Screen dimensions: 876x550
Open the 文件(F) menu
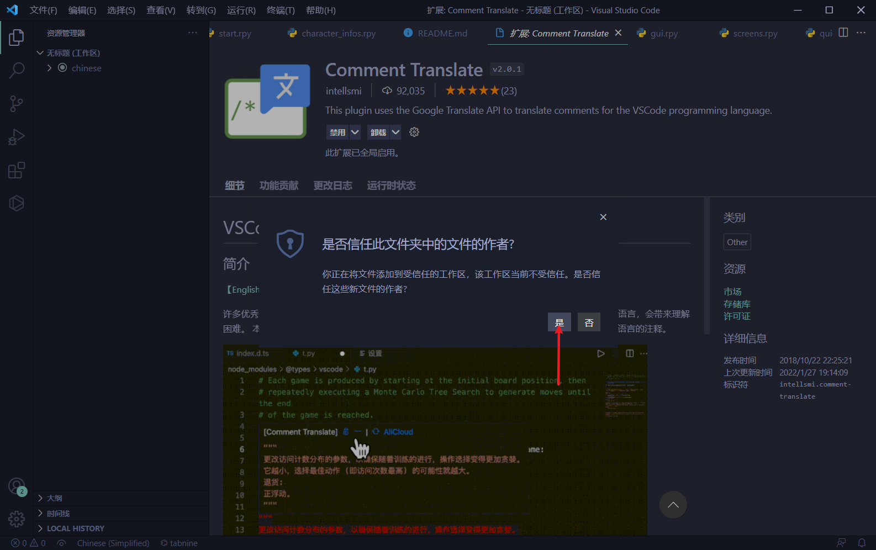[44, 10]
